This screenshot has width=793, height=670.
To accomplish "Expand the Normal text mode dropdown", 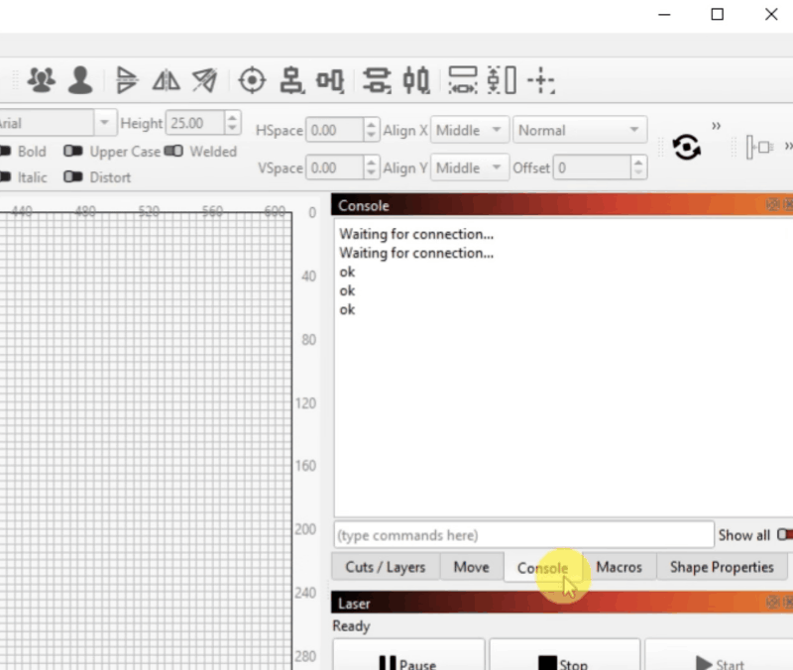I will click(579, 130).
